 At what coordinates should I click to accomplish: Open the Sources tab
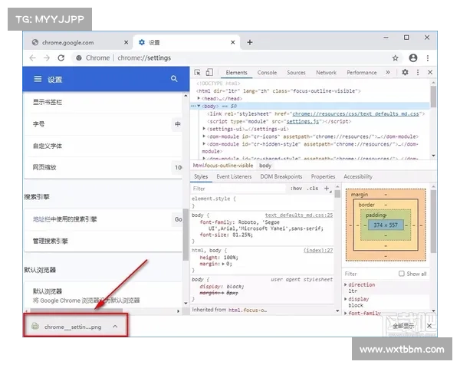(x=296, y=73)
